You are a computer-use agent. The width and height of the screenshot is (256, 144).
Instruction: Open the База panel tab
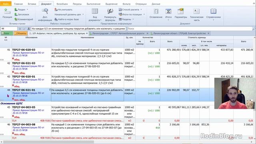pyautogui.click(x=6, y=33)
